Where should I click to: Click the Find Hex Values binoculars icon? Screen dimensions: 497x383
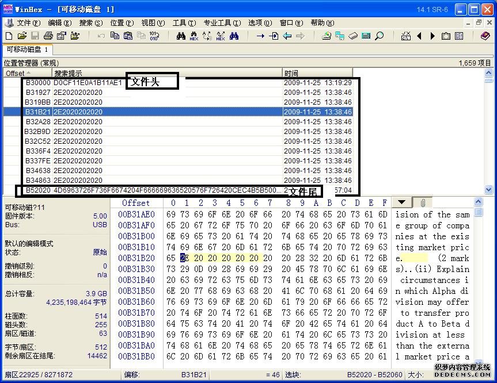(194, 36)
